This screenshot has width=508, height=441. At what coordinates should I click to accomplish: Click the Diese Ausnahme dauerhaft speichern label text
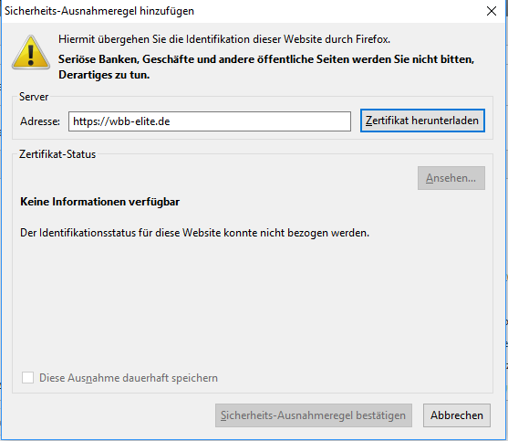[129, 378]
